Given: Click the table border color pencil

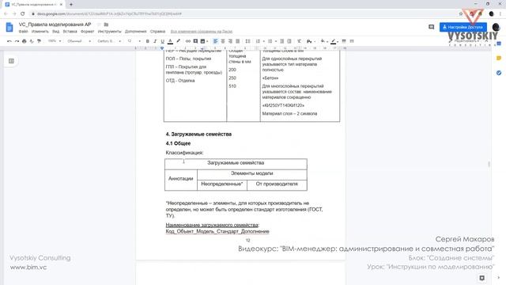Looking at the screenshot, I should tap(334, 41).
